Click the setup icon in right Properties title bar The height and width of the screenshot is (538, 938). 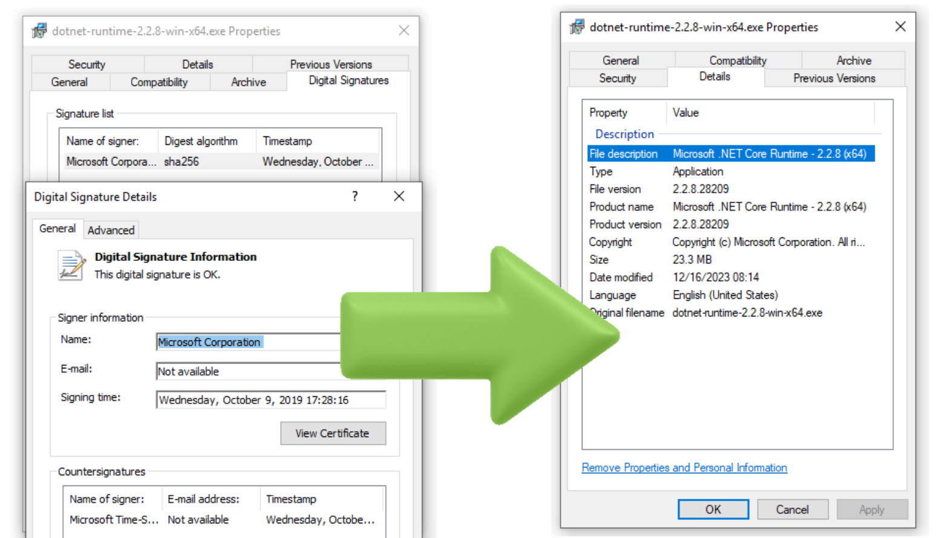click(577, 27)
